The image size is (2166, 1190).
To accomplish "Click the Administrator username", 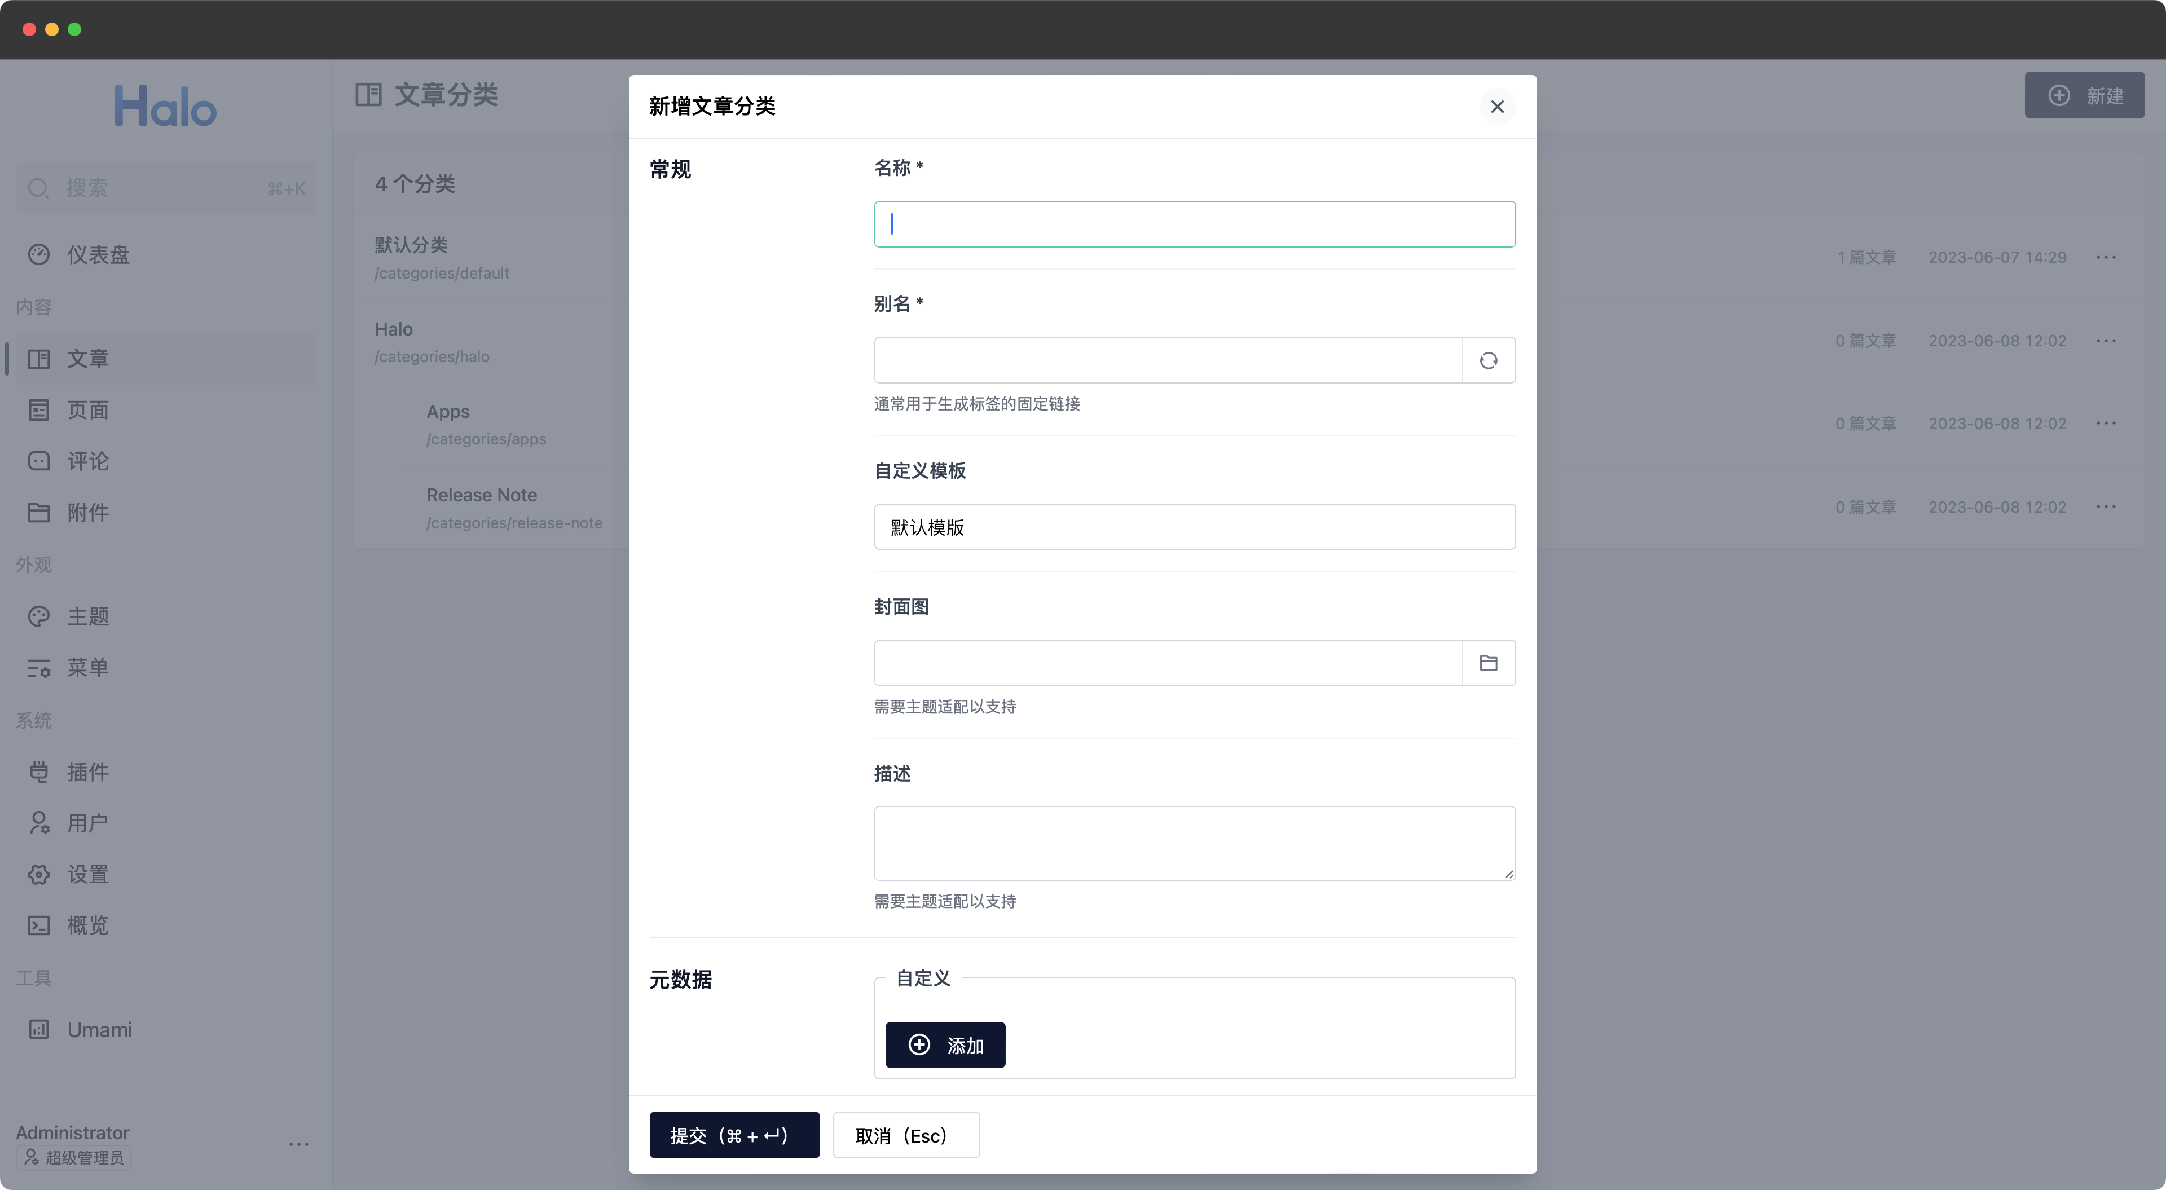I will pyautogui.click(x=72, y=1132).
